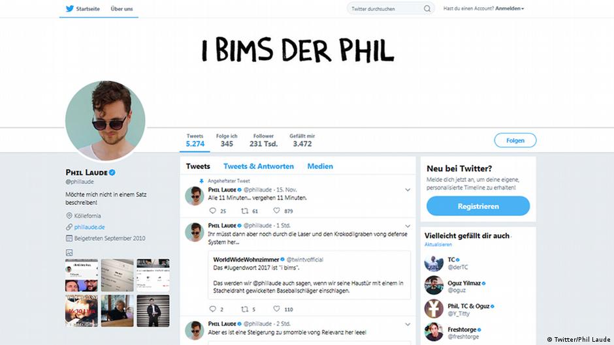Open the Anmelden dropdown

coord(509,8)
